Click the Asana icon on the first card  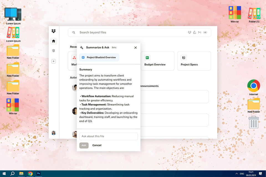coord(74,58)
